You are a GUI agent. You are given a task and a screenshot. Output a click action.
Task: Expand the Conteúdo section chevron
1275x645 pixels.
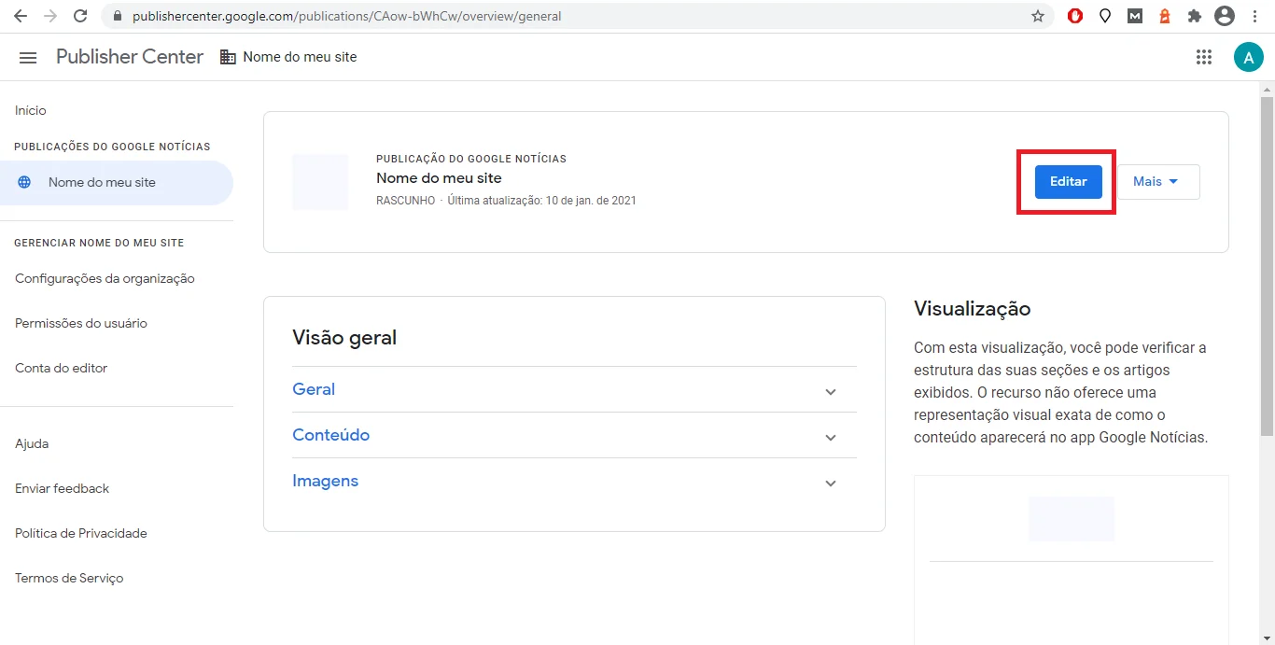click(x=831, y=438)
